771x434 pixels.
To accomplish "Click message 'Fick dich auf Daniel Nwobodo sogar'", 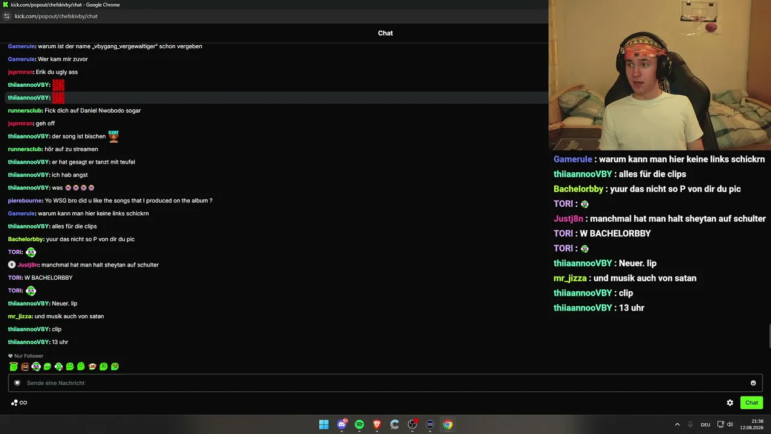I will 93,111.
